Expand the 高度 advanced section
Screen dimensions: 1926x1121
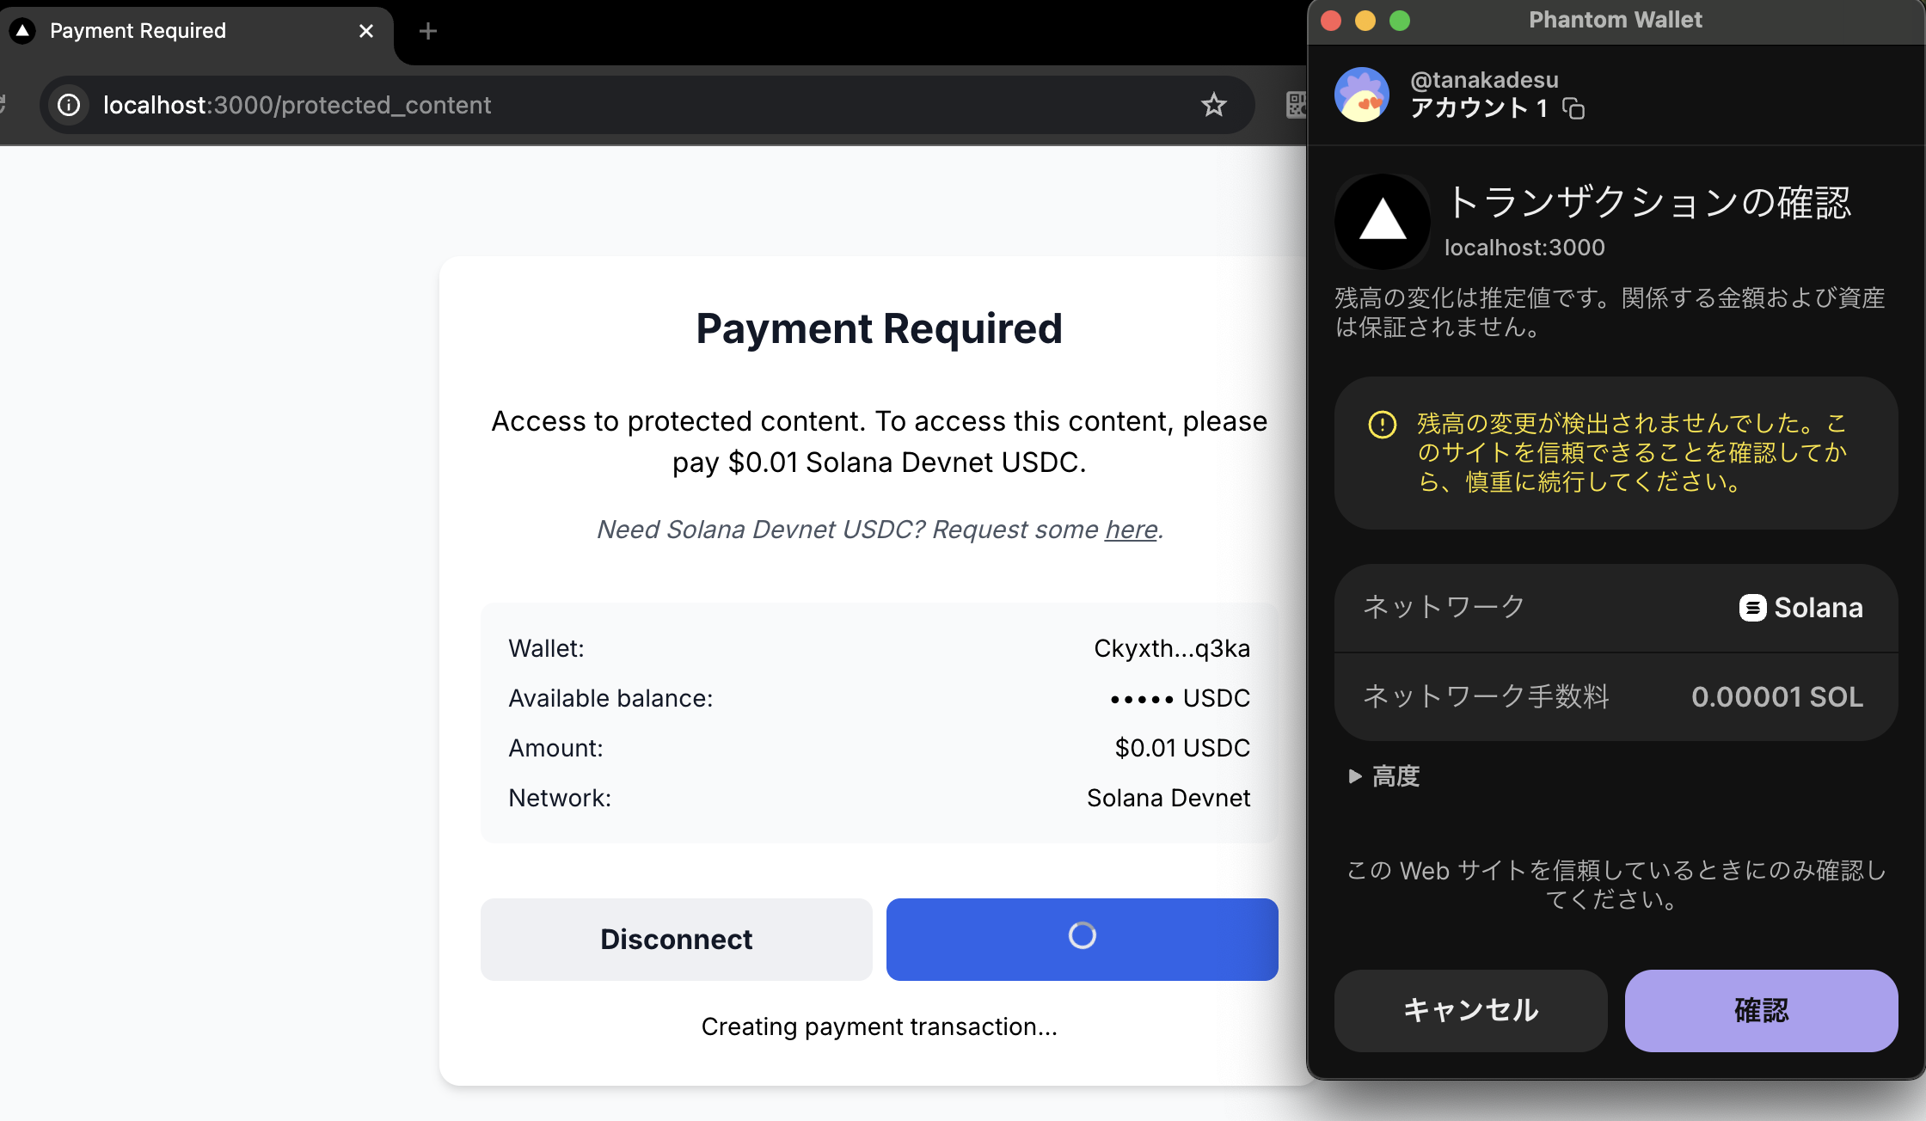coord(1384,776)
